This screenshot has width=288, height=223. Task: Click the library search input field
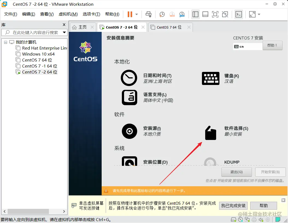click(34, 32)
